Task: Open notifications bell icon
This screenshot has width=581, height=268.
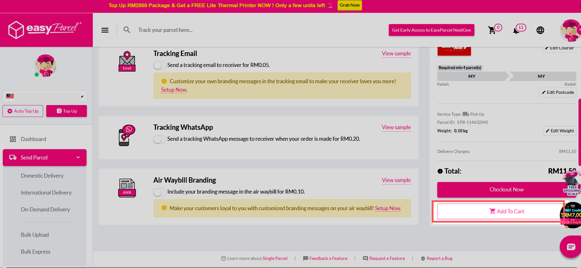Action: coord(516,30)
